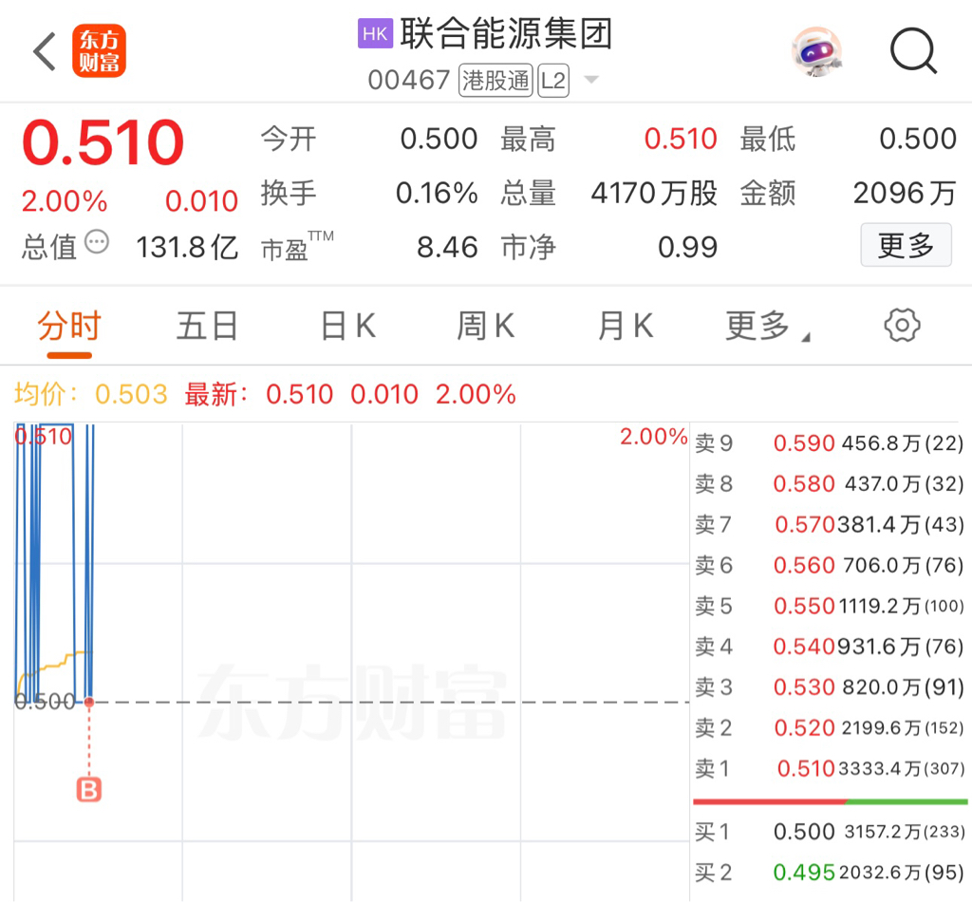Tap the red-green buy/sell ratio bar

tap(830, 801)
